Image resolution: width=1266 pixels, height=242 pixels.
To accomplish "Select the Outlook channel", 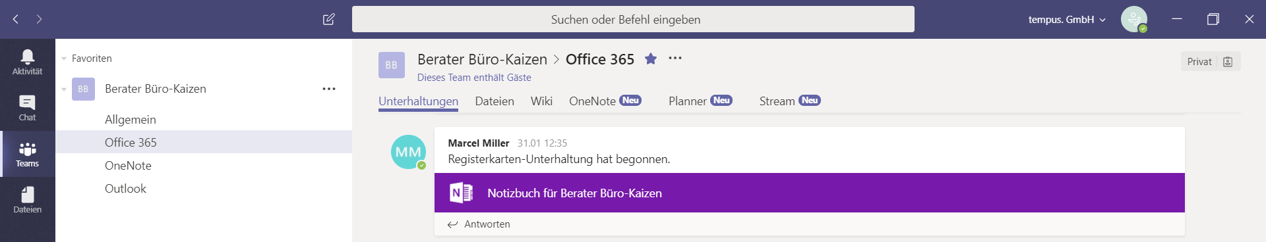I will (204, 189).
